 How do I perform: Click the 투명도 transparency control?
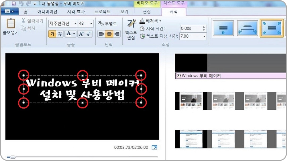(107, 23)
